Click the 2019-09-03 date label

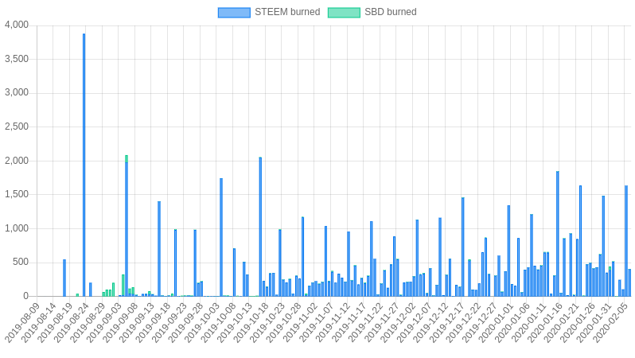pos(103,322)
